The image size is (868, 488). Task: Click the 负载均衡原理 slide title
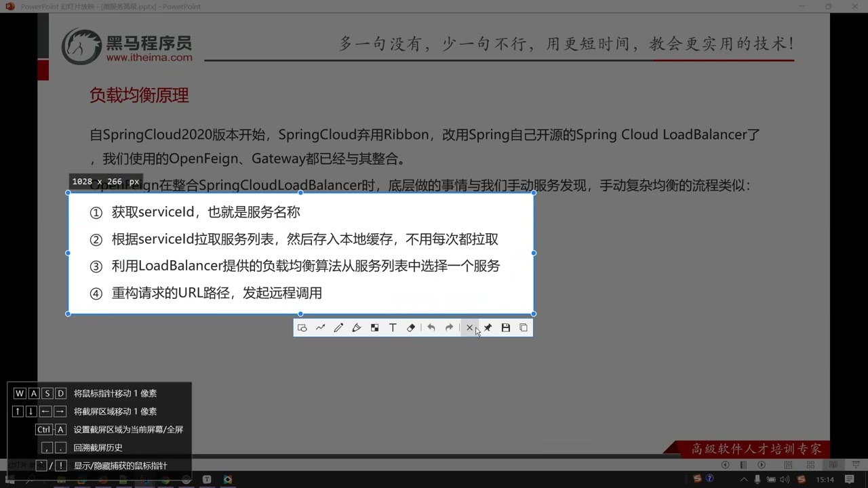139,96
